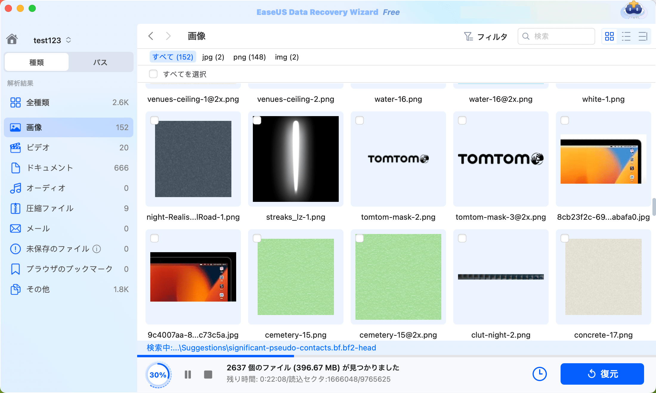The width and height of the screenshot is (656, 393).
Task: Click the magnifier icon in search box
Action: coord(526,36)
